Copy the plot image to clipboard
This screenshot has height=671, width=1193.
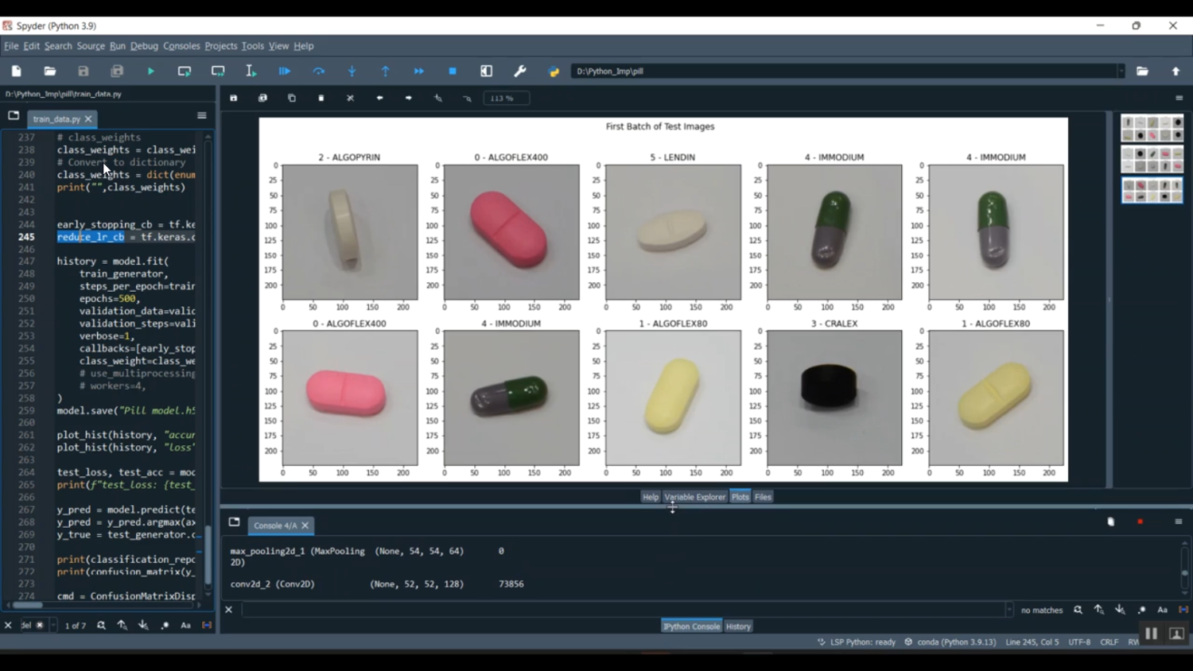(x=292, y=98)
